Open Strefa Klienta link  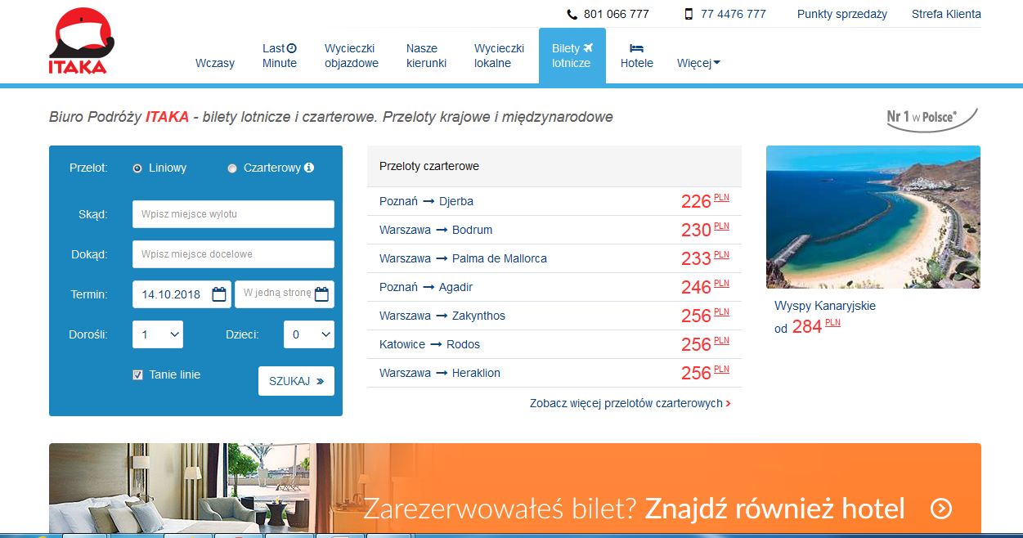[946, 14]
